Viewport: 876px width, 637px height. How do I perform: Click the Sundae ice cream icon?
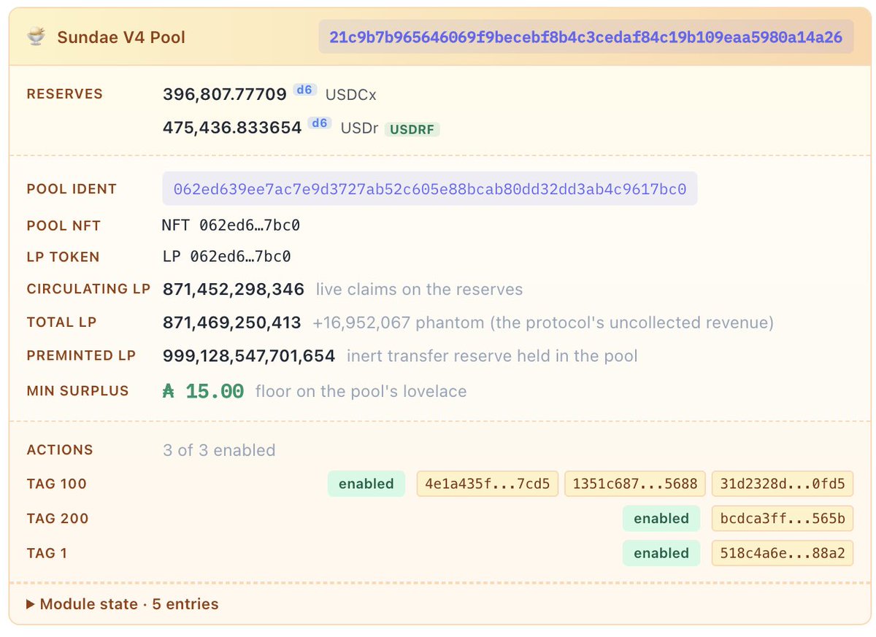click(36, 36)
